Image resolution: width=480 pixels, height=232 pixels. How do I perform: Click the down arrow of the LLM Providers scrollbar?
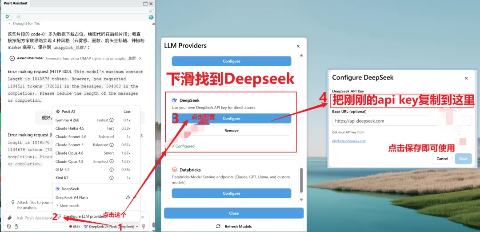[x=301, y=200]
